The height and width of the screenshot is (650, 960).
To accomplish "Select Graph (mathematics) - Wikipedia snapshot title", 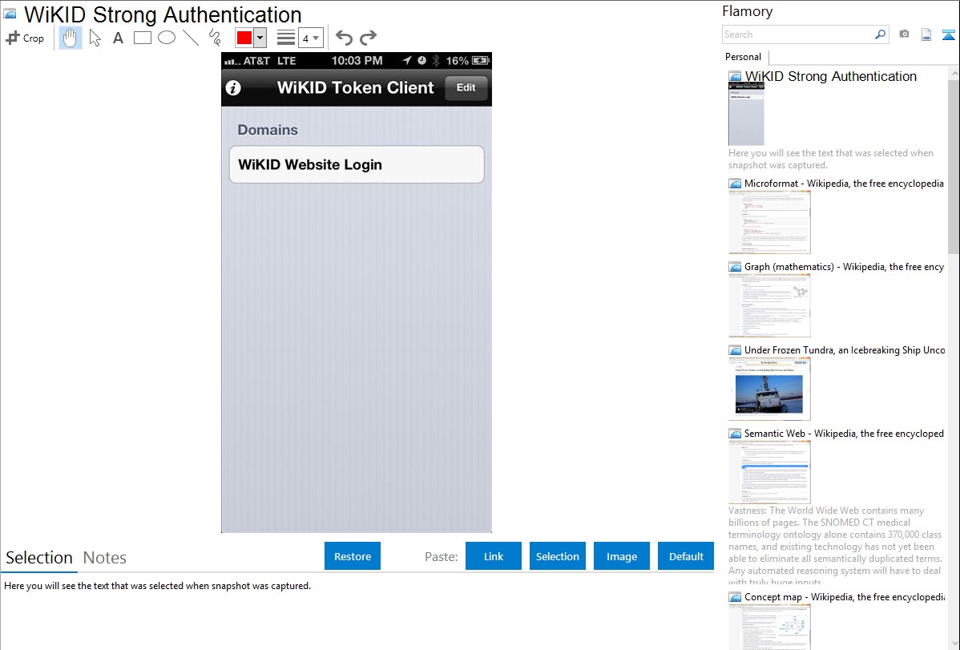I will (844, 267).
